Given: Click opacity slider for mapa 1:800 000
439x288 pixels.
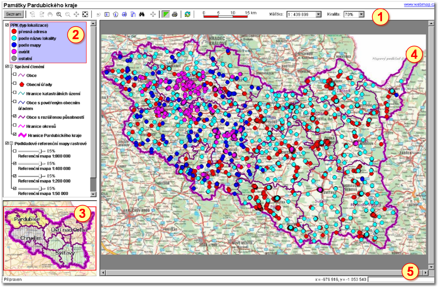Looking at the screenshot, I should (31, 151).
